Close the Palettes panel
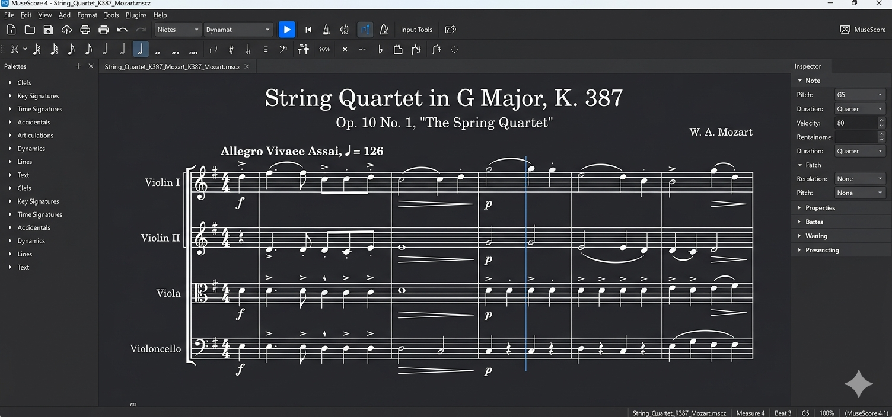This screenshot has width=892, height=417. coord(91,66)
